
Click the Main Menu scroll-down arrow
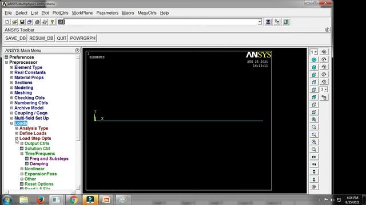[x=78, y=187]
